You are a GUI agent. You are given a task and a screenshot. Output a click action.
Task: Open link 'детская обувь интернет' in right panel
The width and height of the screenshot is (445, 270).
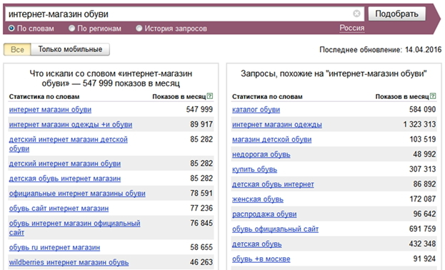tap(273, 185)
